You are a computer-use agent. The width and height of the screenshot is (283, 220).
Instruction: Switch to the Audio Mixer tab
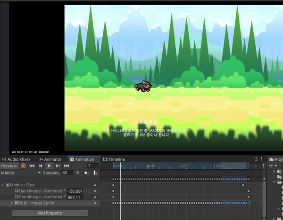[16, 159]
